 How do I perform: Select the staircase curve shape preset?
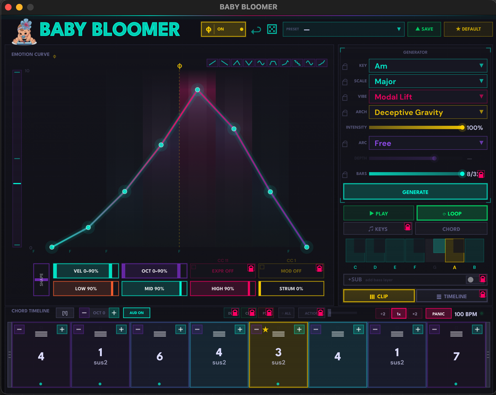297,63
